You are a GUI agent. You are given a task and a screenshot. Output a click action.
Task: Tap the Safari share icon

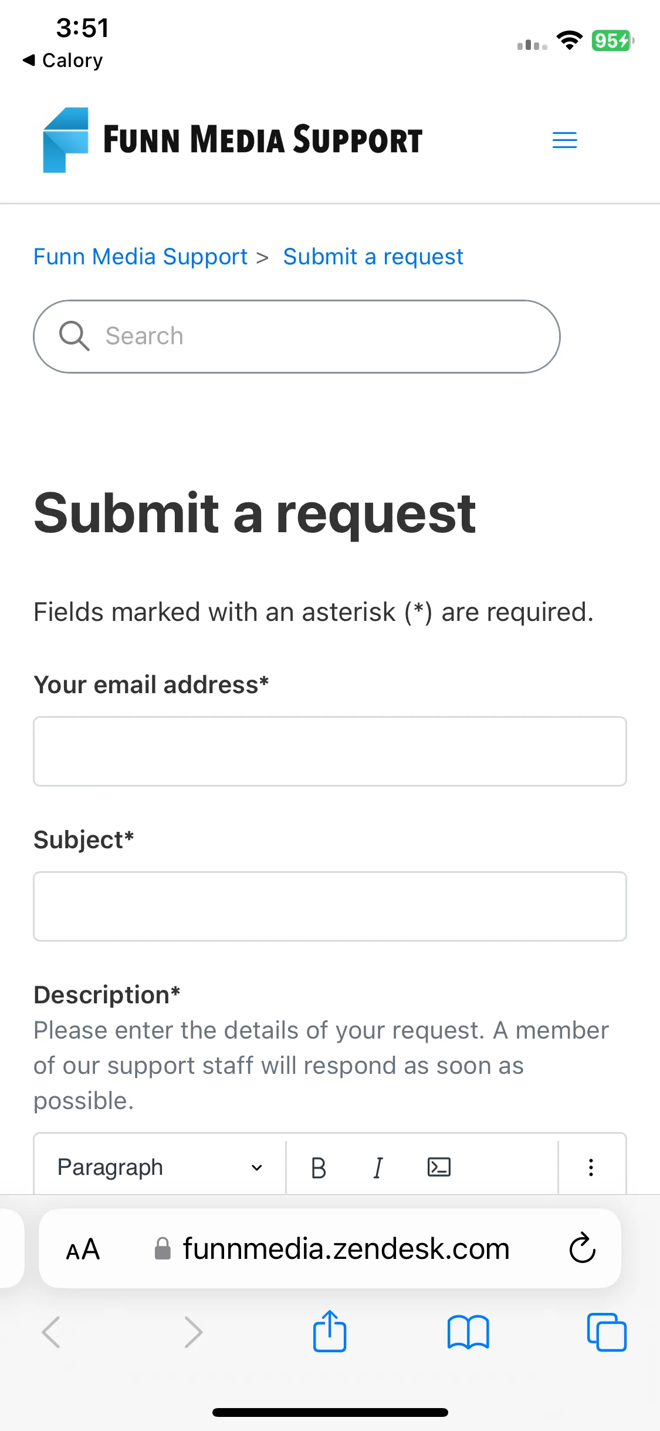tap(330, 1331)
